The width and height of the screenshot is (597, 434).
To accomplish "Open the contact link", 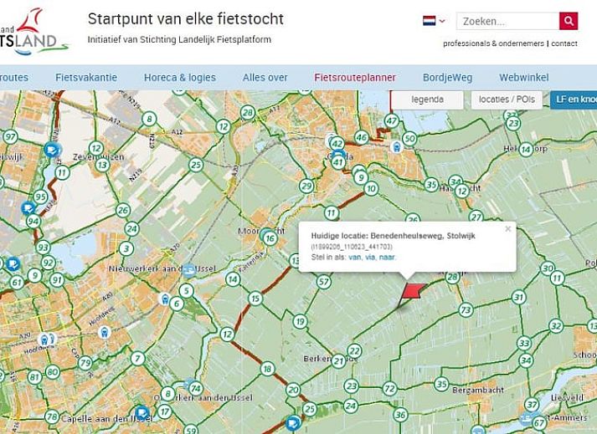I will coord(564,43).
